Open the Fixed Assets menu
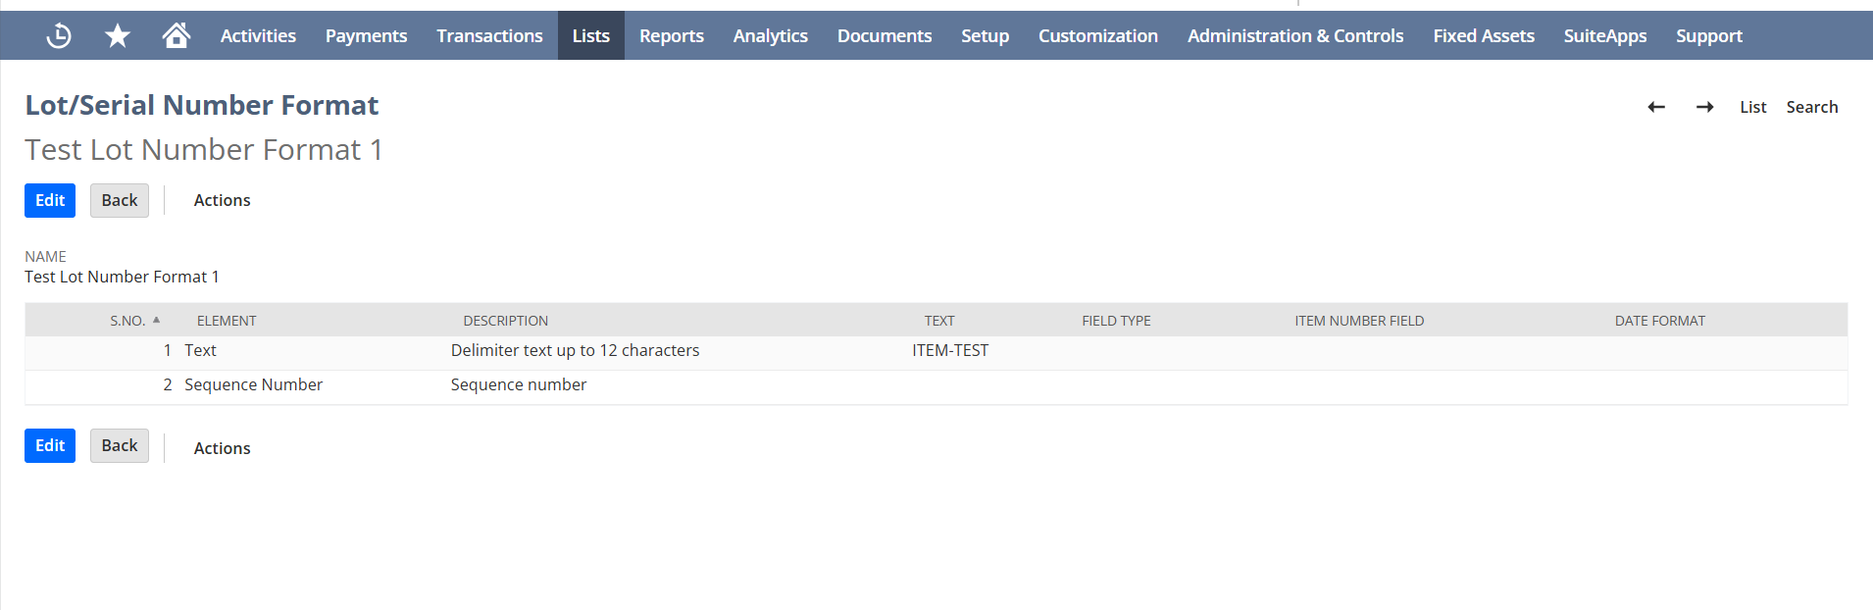Viewport: 1873px width, 610px height. click(1483, 36)
